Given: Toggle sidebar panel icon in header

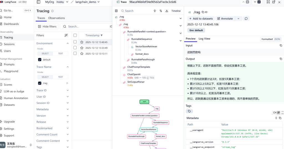Looking at the screenshot, I should (38, 2).
